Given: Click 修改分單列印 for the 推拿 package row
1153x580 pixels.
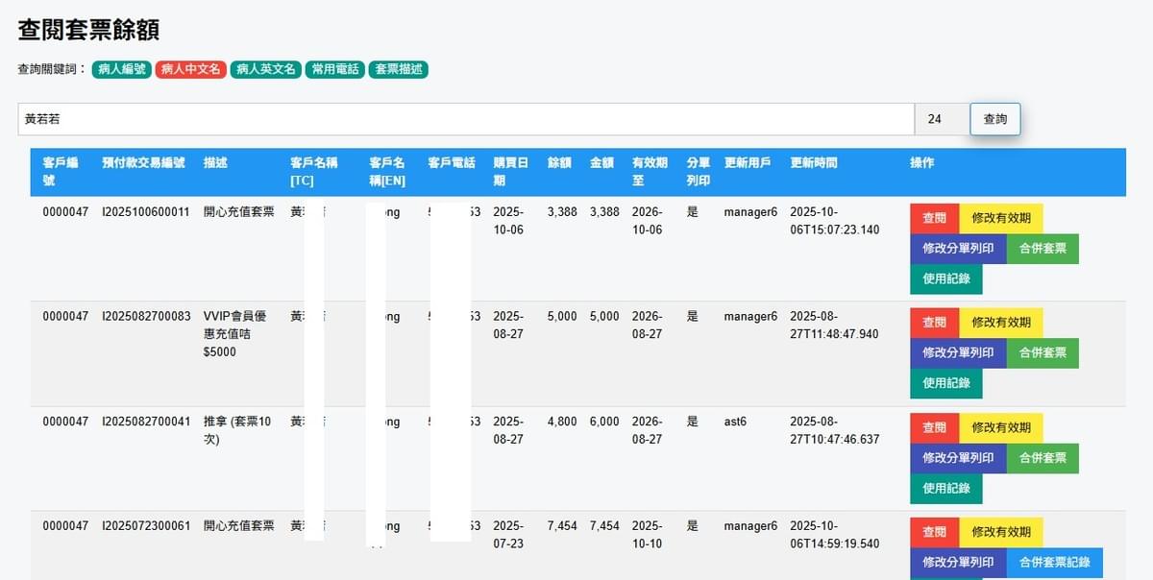Looking at the screenshot, I should 958,458.
